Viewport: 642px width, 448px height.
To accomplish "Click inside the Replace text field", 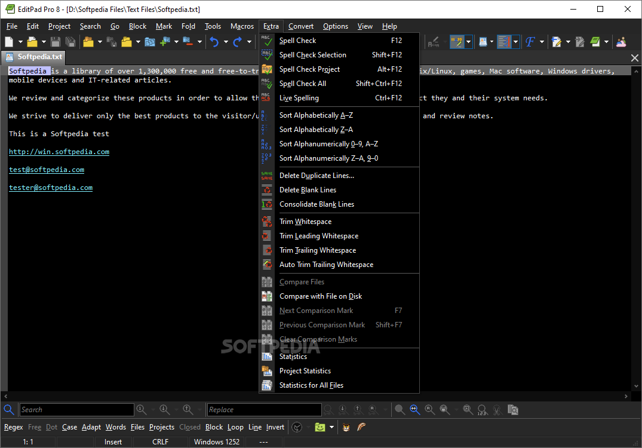I will [x=264, y=410].
